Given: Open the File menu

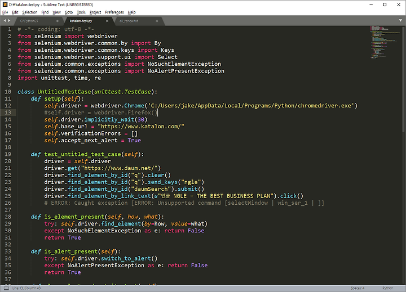Looking at the screenshot, I should (5, 12).
